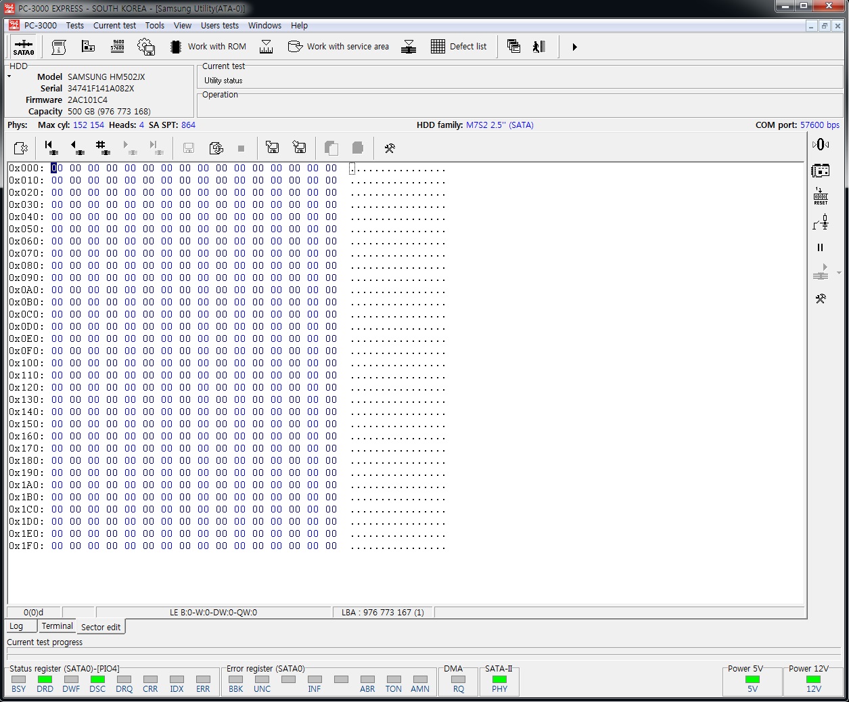The height and width of the screenshot is (702, 849).
Task: Click the 9600/57600 baud rate icon
Action: click(117, 46)
